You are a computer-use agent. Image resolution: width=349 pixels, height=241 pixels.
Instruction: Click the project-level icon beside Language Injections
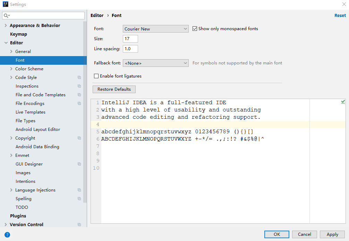79,190
